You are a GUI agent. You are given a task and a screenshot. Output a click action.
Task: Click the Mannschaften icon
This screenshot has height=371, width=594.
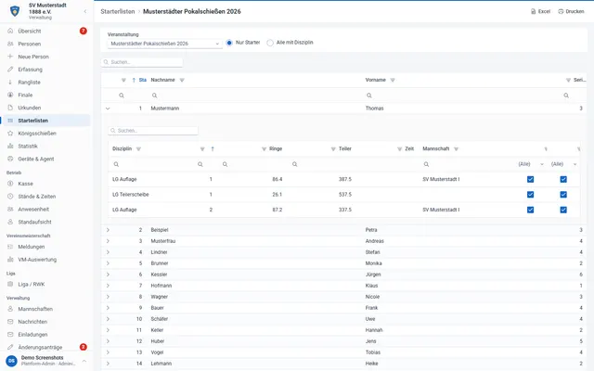point(10,309)
